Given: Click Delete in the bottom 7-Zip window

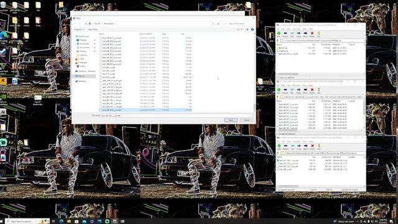Looking at the screenshot, I should point(312,147).
